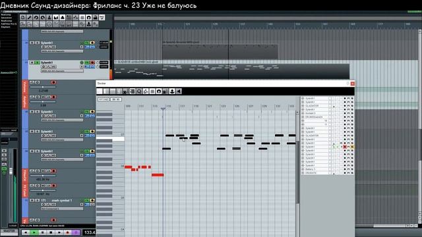This screenshot has width=422, height=237.
Task: Click the 481.26 Hz envelope slider
Action: (43, 176)
